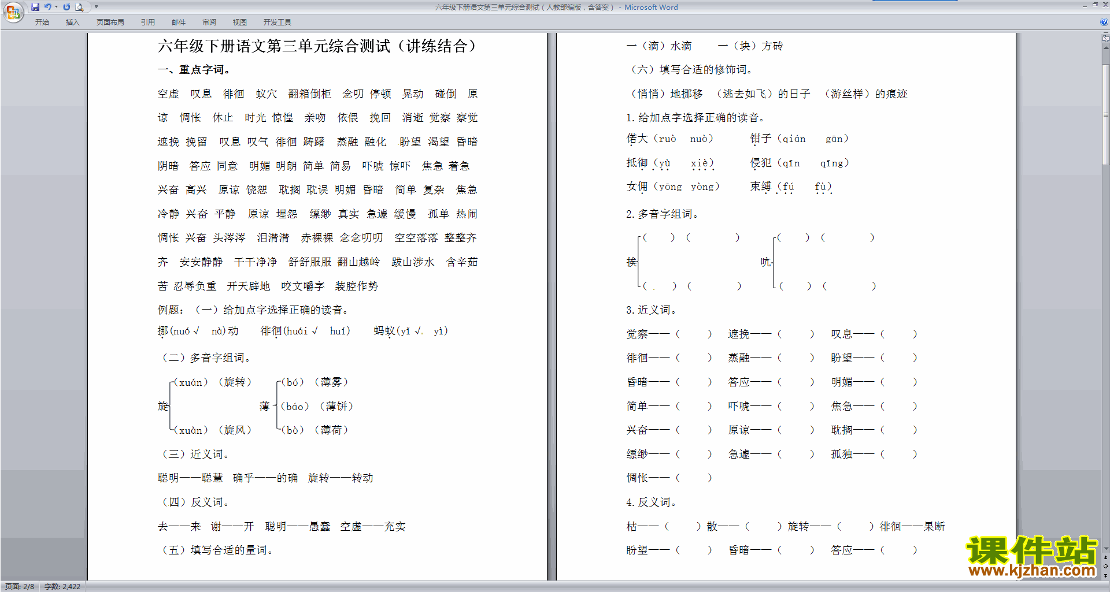Open Print Preview from the quick access toolbar

point(79,7)
